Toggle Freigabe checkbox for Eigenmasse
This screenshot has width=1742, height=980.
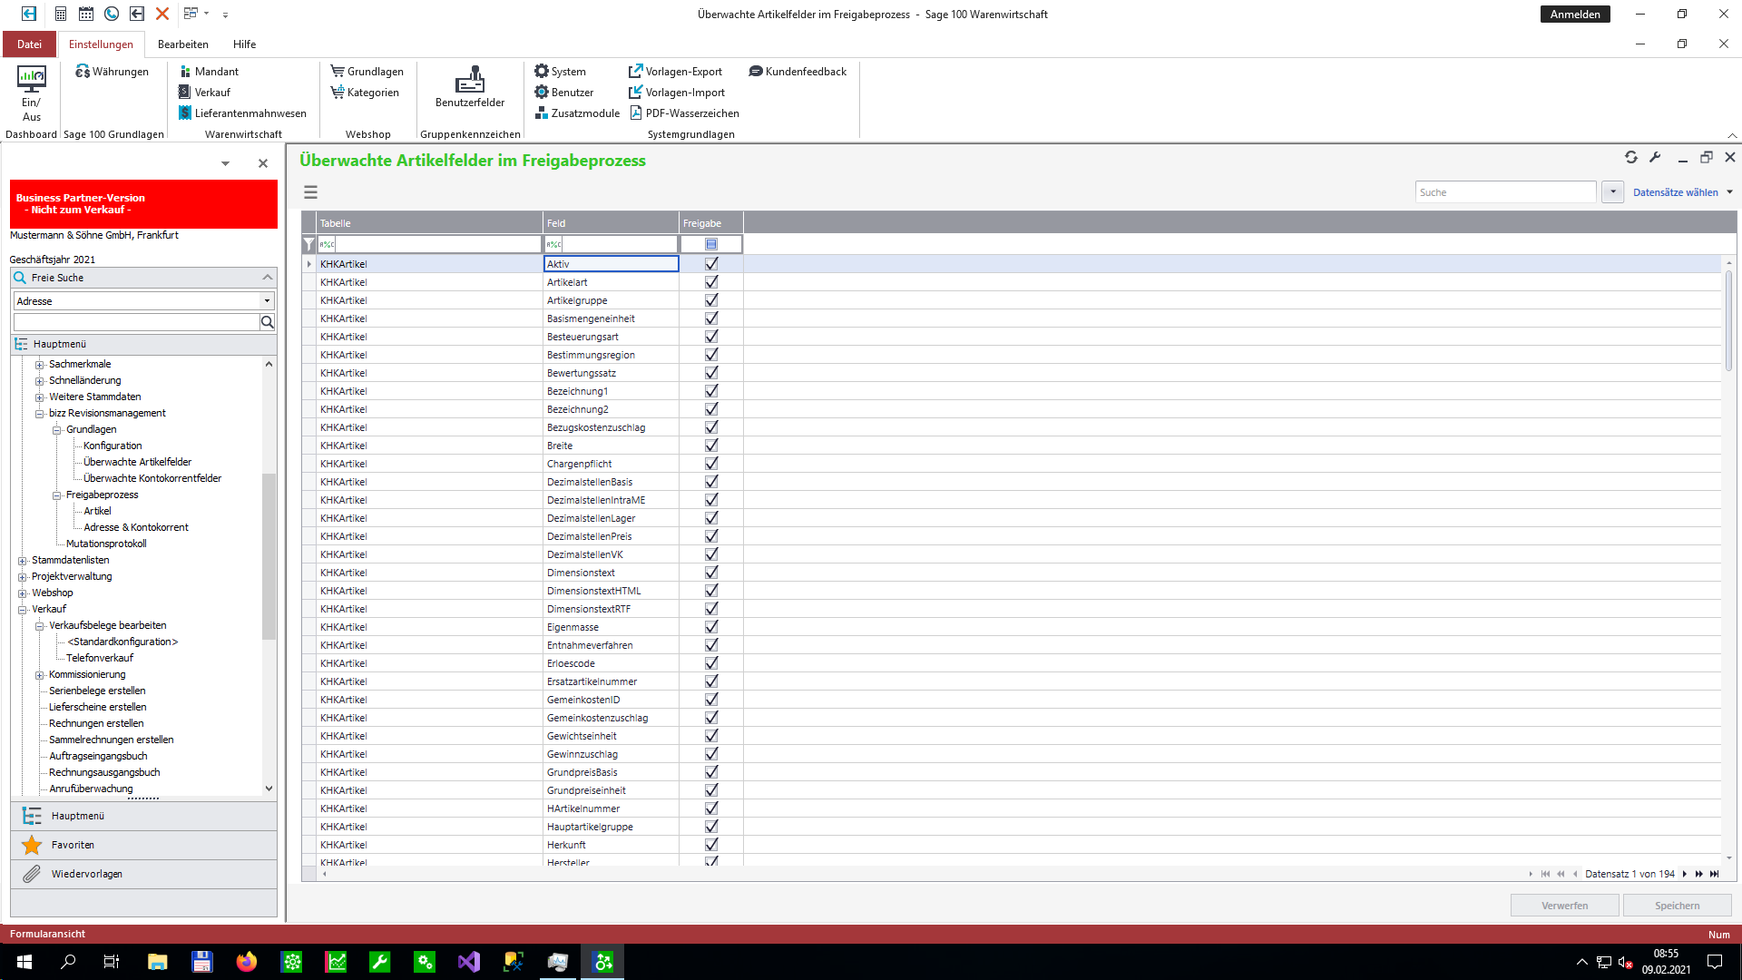[x=711, y=627]
